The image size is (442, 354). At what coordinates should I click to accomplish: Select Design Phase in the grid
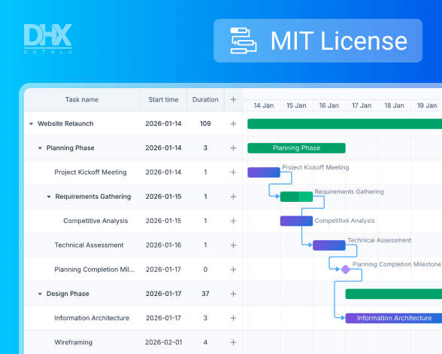tap(68, 294)
